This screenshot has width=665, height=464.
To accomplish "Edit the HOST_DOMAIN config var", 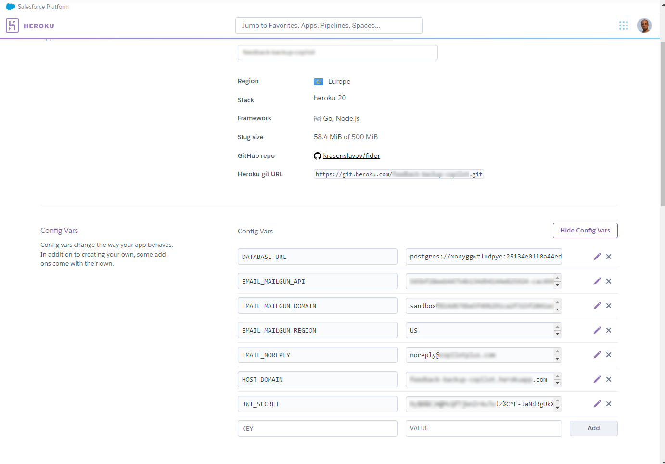I will [597, 379].
